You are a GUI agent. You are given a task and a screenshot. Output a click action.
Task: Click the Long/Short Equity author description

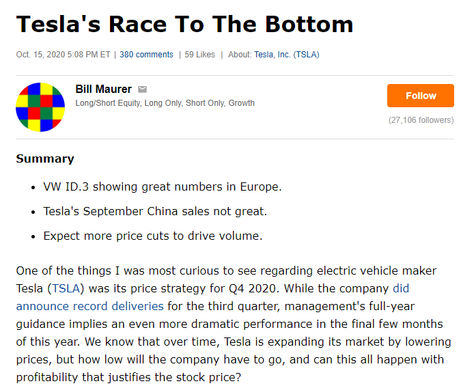165,103
